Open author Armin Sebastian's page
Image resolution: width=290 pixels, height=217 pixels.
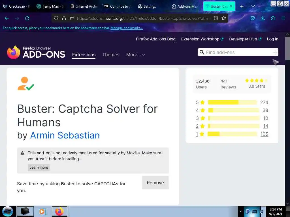[x=65, y=135]
